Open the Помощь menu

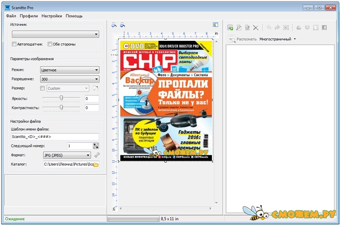click(x=74, y=16)
